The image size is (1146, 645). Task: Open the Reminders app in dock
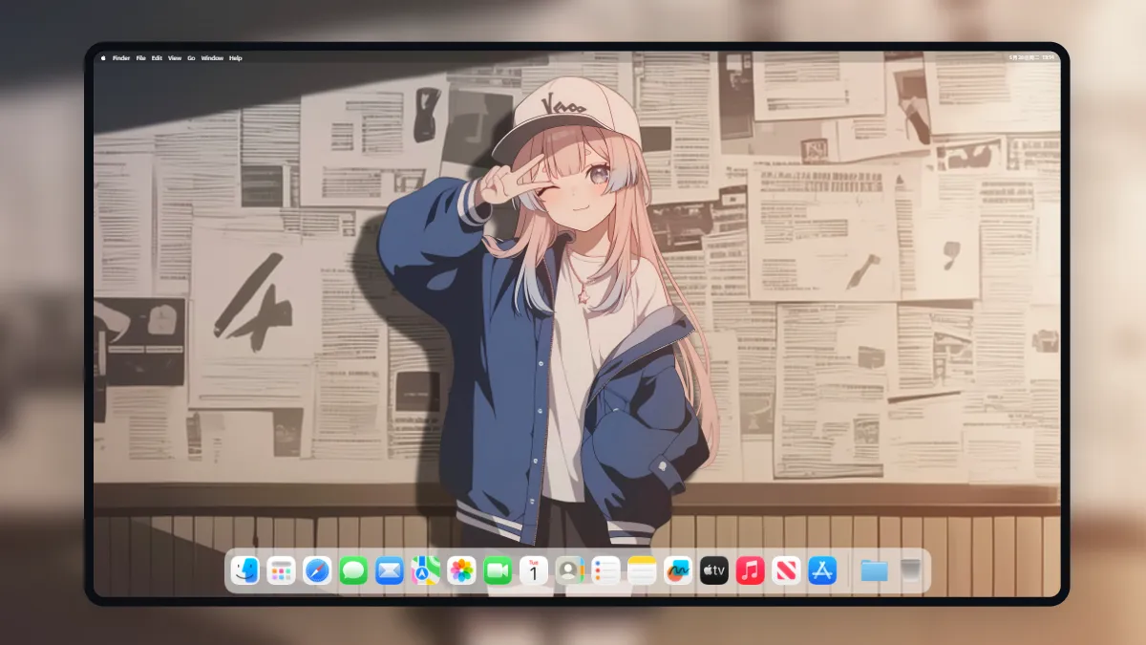606,570
